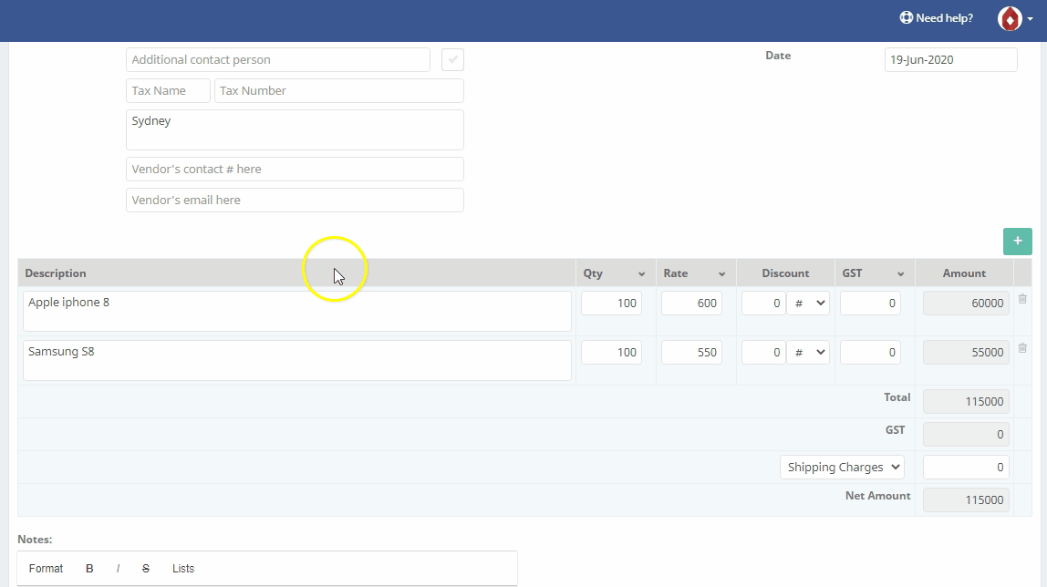Open the discount type selector for Apple iphone 8
The height and width of the screenshot is (587, 1047).
point(808,303)
